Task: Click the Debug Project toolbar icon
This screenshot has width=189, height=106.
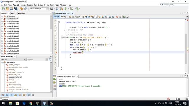Action: click(x=71, y=9)
